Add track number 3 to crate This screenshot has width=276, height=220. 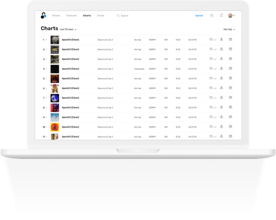point(230,59)
